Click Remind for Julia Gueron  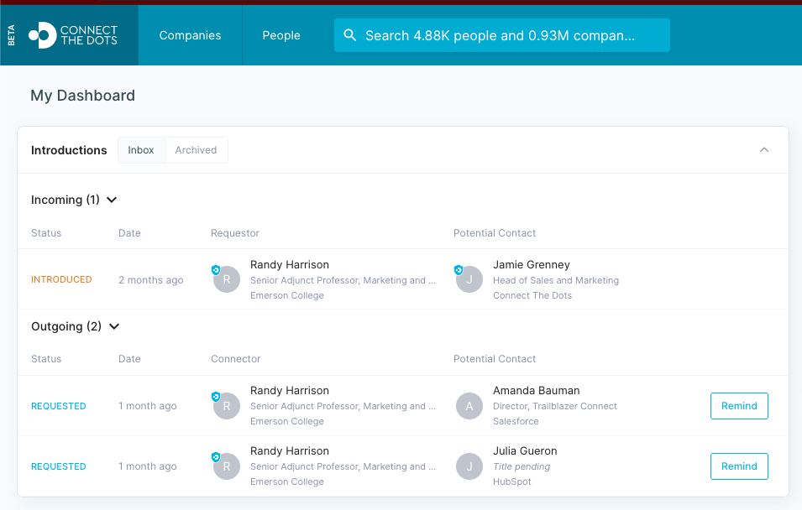click(x=739, y=466)
